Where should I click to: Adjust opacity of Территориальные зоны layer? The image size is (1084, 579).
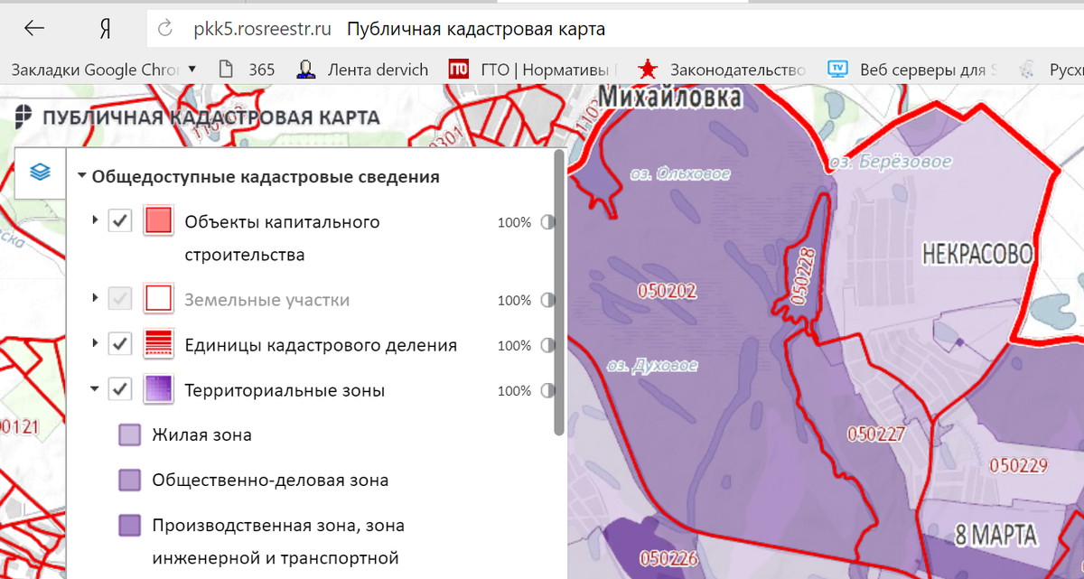547,391
